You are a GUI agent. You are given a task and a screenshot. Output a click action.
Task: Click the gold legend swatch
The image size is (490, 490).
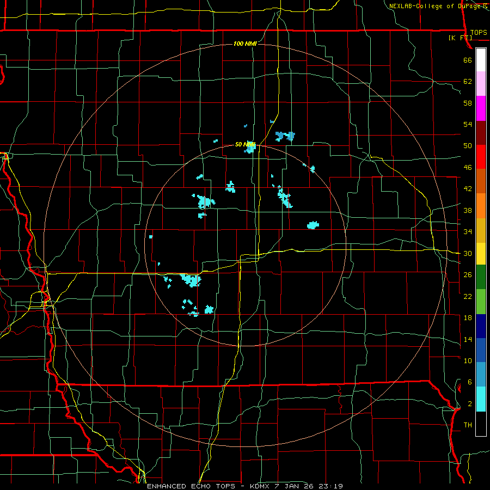pos(481,230)
